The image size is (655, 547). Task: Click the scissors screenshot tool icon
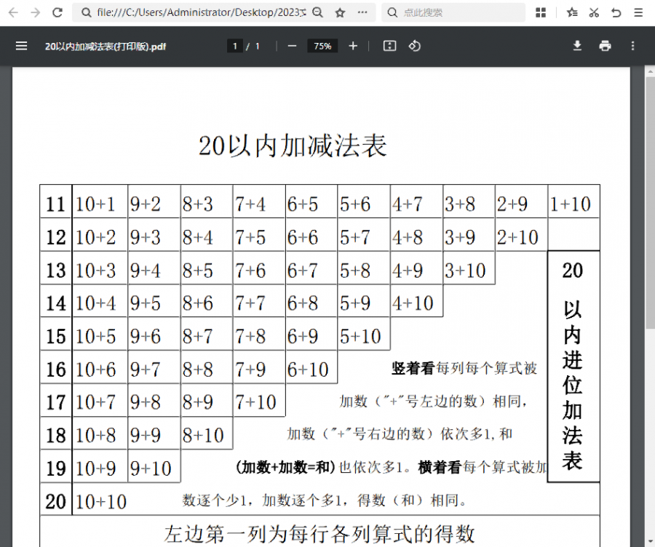coord(594,12)
